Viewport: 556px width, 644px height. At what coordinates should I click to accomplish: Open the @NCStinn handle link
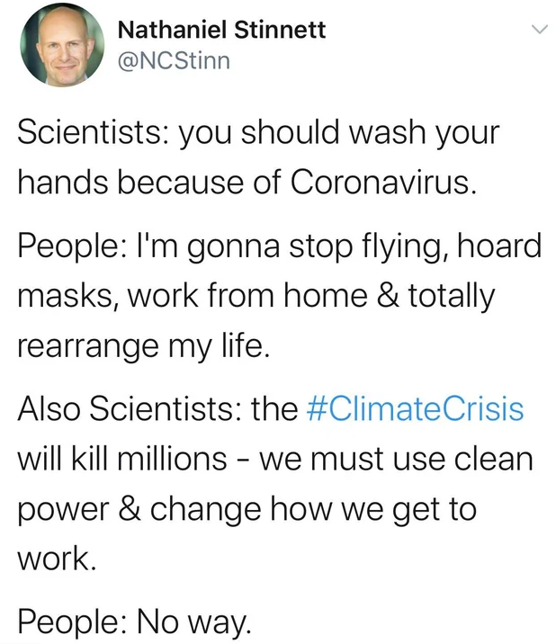pos(174,61)
